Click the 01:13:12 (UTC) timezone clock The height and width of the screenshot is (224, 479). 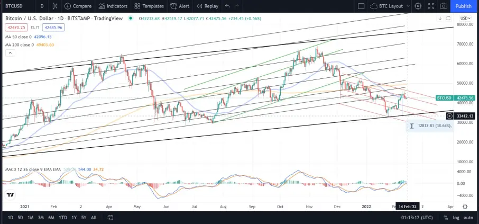(417, 218)
